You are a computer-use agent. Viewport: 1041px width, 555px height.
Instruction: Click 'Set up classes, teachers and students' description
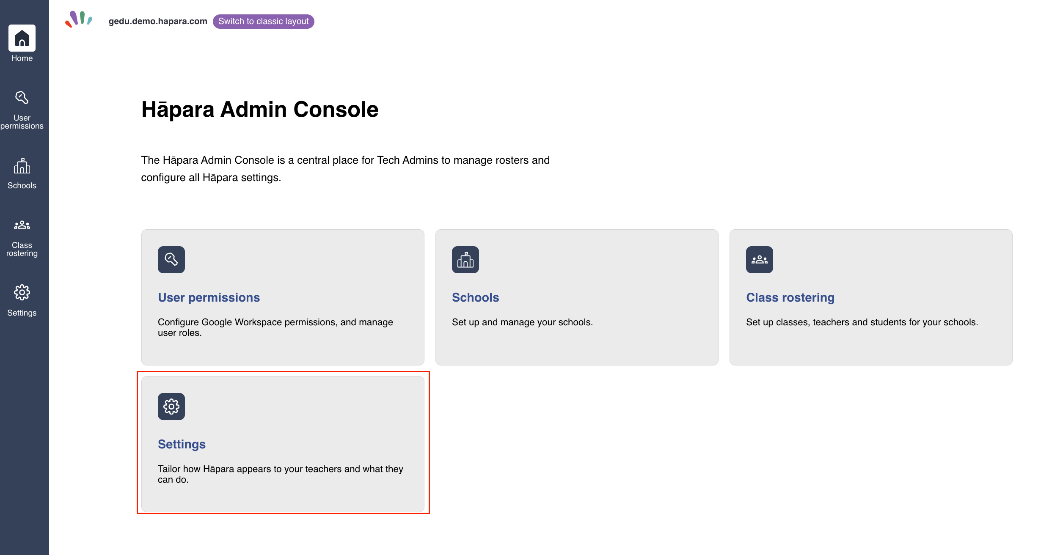[862, 322]
